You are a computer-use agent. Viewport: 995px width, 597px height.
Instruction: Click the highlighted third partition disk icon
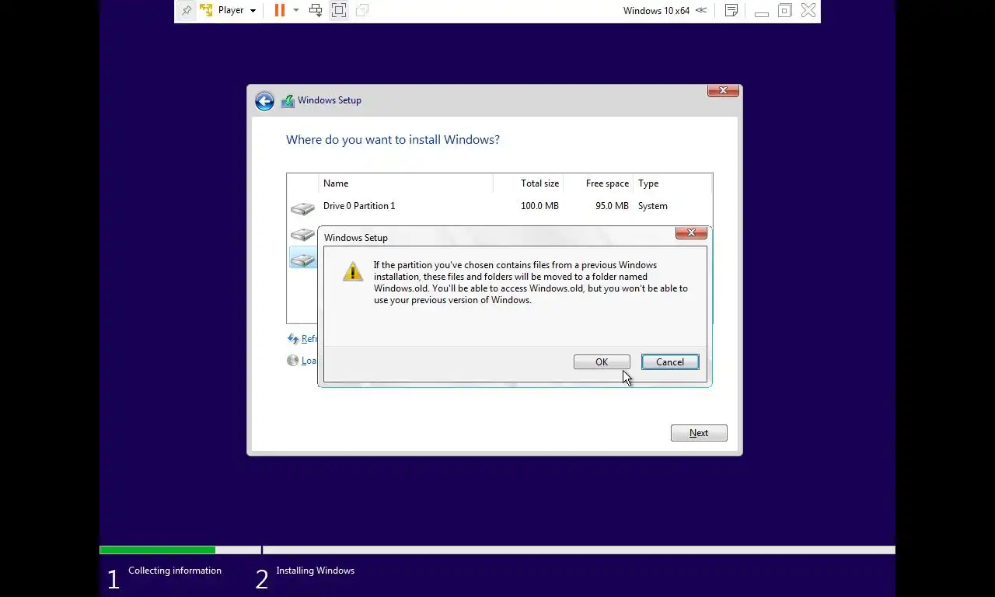(x=302, y=258)
